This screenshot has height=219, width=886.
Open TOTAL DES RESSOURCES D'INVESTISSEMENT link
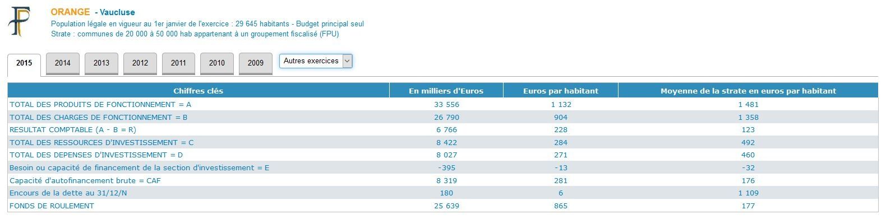[x=101, y=143]
